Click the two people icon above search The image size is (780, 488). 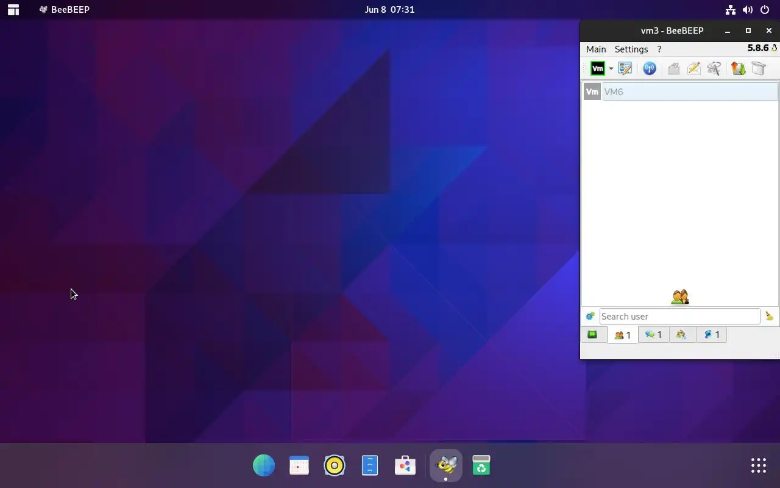coord(680,297)
